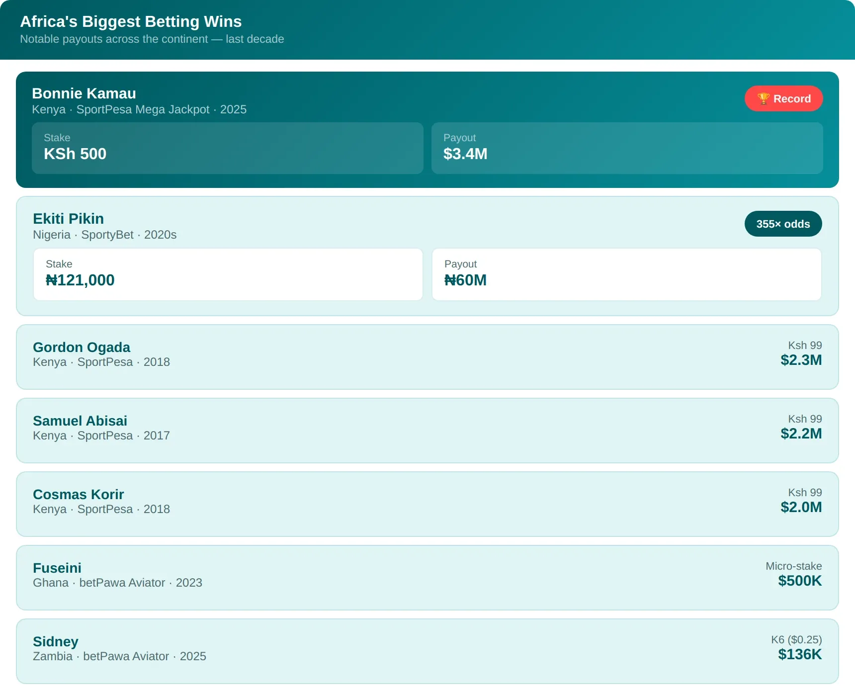Image resolution: width=855 pixels, height=696 pixels.
Task: Click 'Kenya · SportPesa · 2018' under Gordon Ogada
Action: click(x=101, y=362)
